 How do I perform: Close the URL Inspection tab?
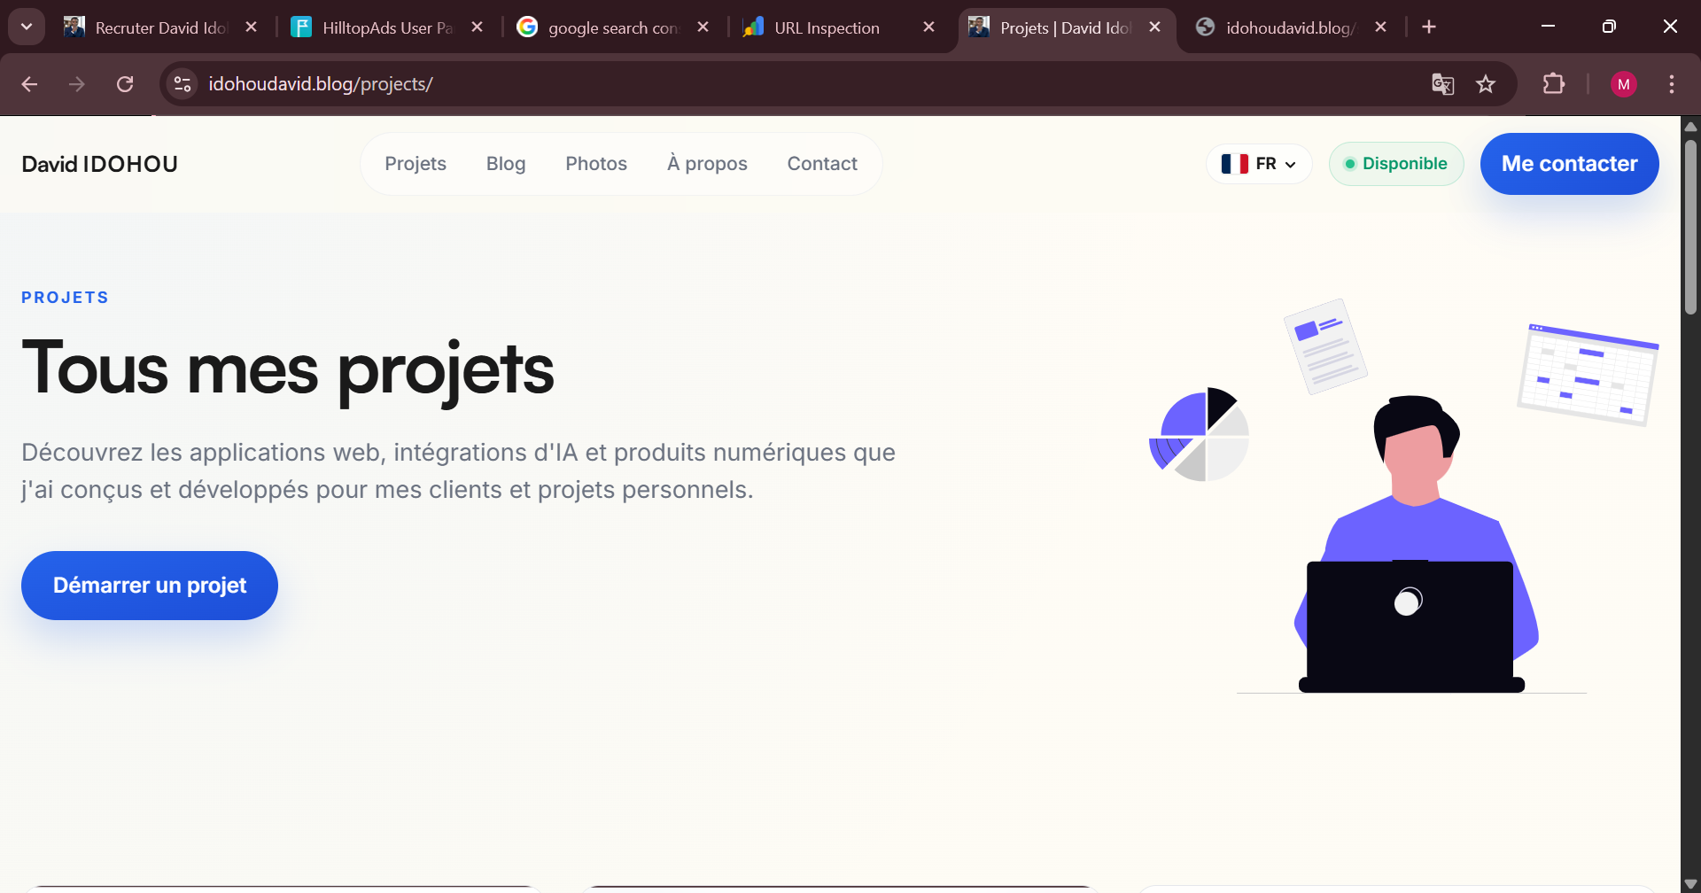pos(929,27)
